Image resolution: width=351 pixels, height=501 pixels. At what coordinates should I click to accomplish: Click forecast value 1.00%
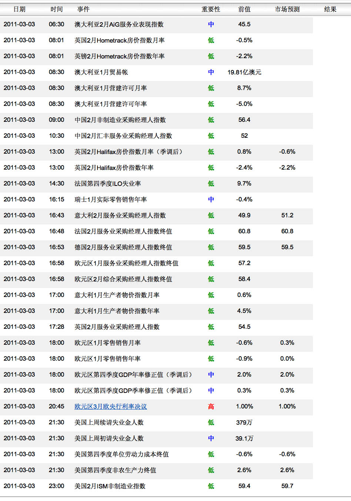tap(287, 407)
